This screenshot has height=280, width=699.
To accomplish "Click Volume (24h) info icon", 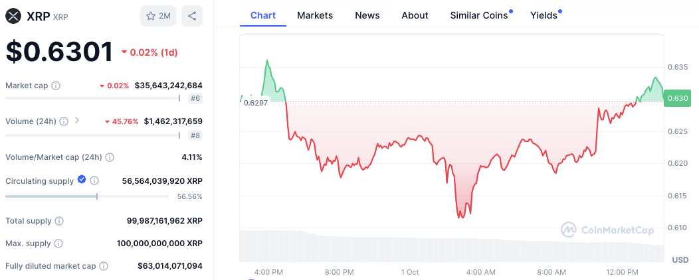I will pyautogui.click(x=64, y=121).
